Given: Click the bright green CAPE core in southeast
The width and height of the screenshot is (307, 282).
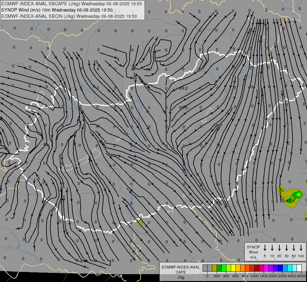Looking at the screenshot, I should tap(299, 194).
